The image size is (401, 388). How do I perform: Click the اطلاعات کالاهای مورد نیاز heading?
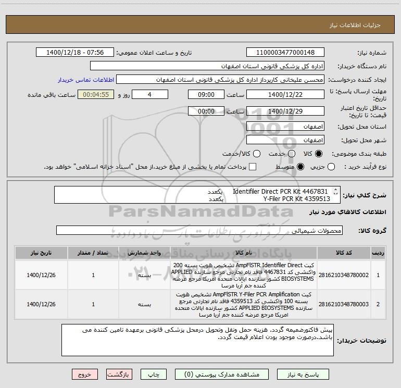348,212
